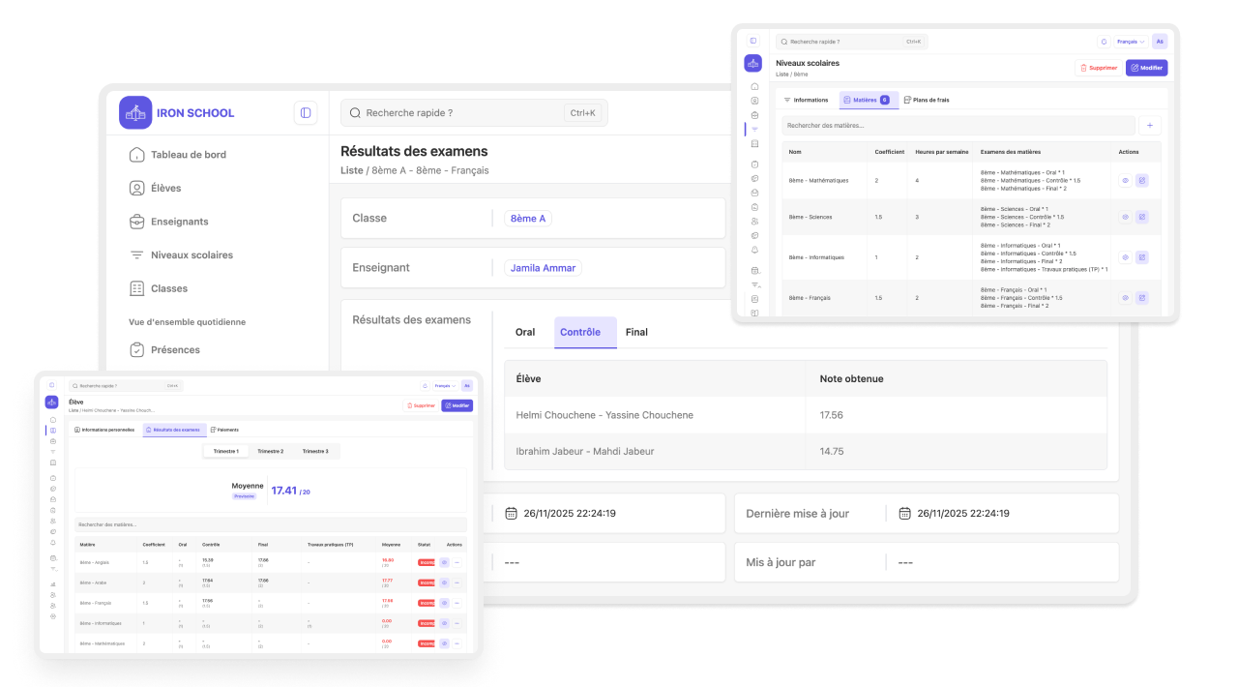The width and height of the screenshot is (1238, 687).
Task: Click the IRON SCHOOL logo icon
Action: (x=135, y=113)
